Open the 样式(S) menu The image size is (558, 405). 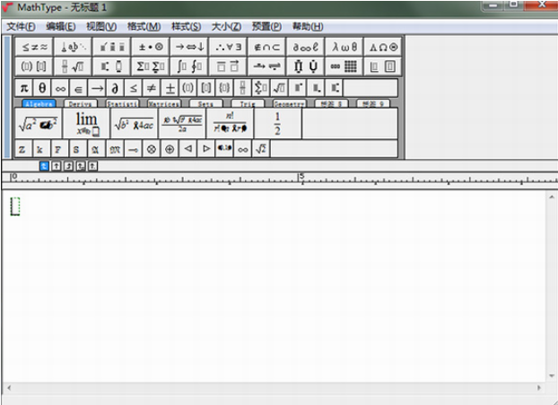pyautogui.click(x=186, y=26)
